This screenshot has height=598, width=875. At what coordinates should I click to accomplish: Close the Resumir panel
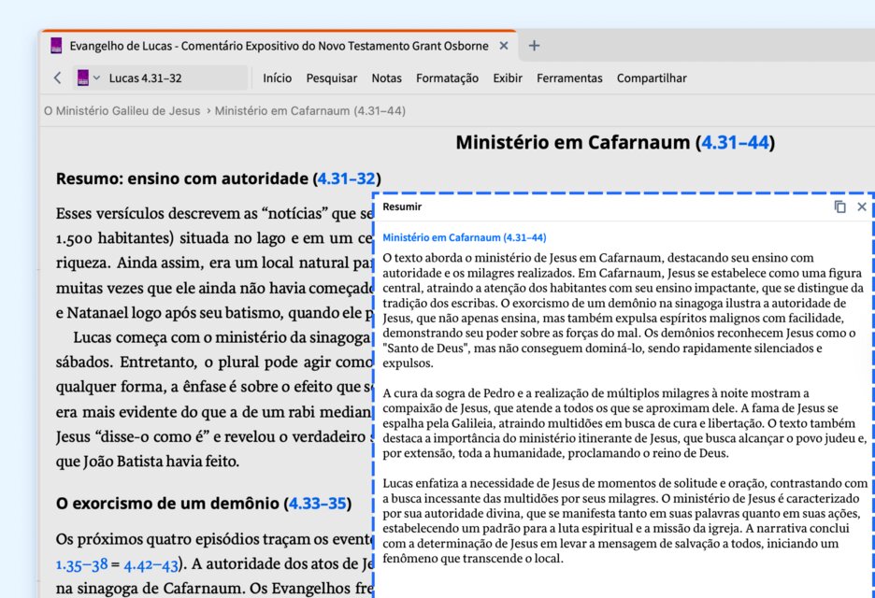[x=862, y=206]
